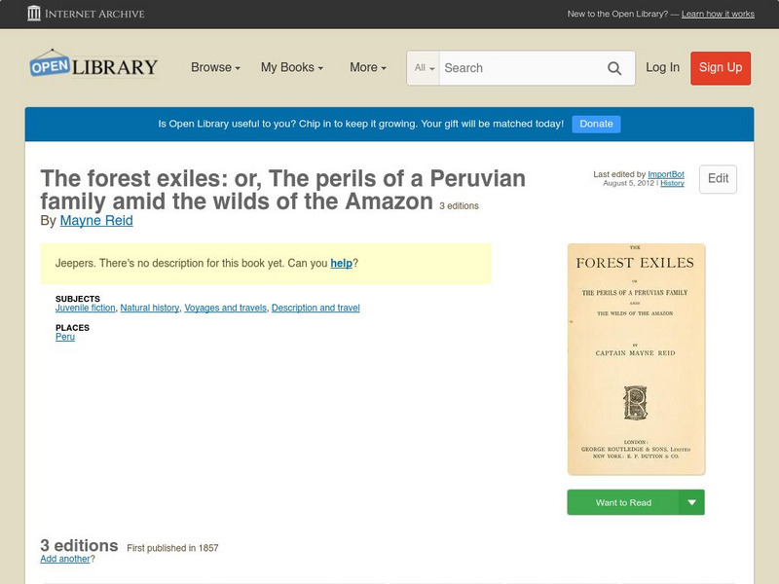
Task: Click the Edit button
Action: click(x=718, y=179)
